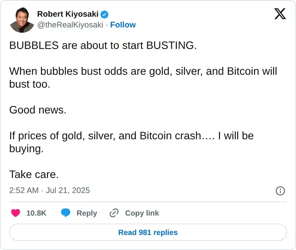Follow @theRealKiyosaki
The image size is (296, 250).
(123, 25)
